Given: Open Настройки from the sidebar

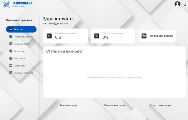Looking at the screenshot, I should pyautogui.click(x=17, y=58).
